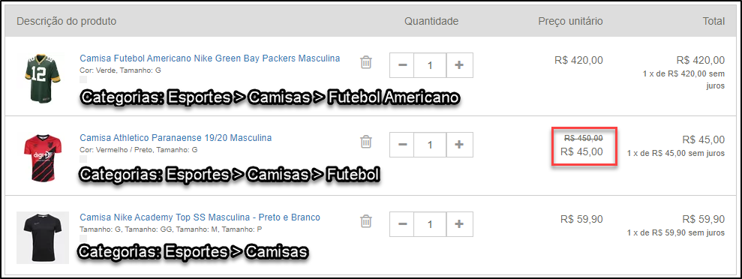
Task: Open Camisa Futebol Americano Nike Green Bay link
Action: pos(209,58)
